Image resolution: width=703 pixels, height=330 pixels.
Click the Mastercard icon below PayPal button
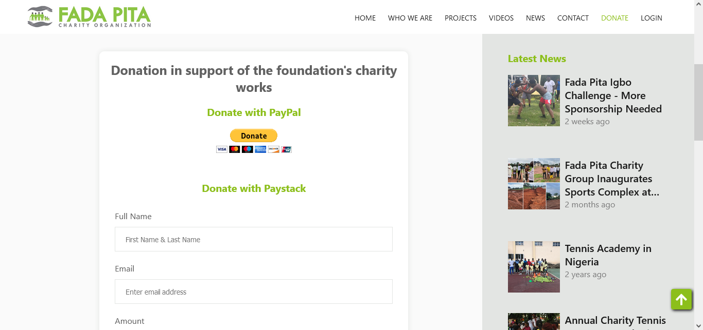(235, 149)
